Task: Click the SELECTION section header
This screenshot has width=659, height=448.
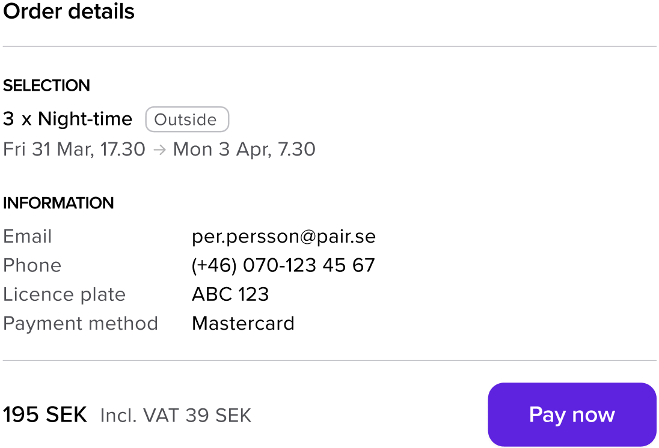Action: pyautogui.click(x=46, y=86)
